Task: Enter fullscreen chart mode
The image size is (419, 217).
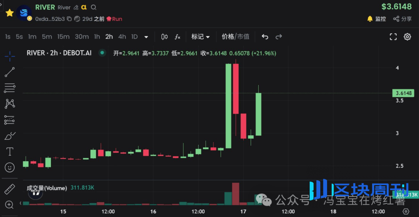Action: click(393, 37)
